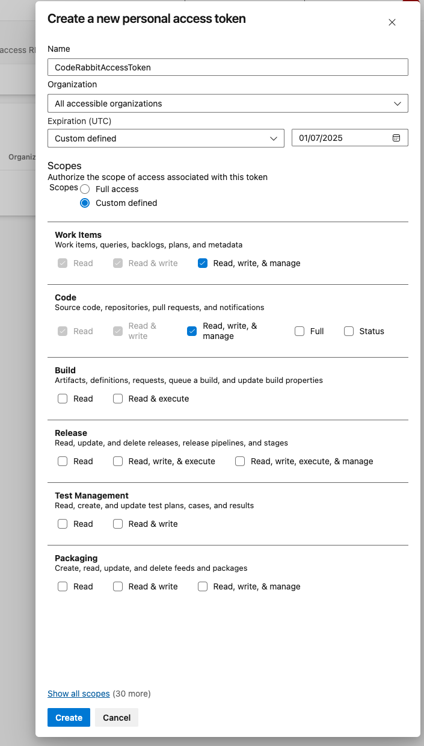Enable Read, write, & execute for Release
The width and height of the screenshot is (424, 746).
[118, 461]
